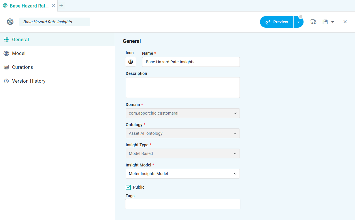Viewport: 356px width, 220px height.
Task: Click the brain icon beside the title field
Action: pyautogui.click(x=10, y=22)
